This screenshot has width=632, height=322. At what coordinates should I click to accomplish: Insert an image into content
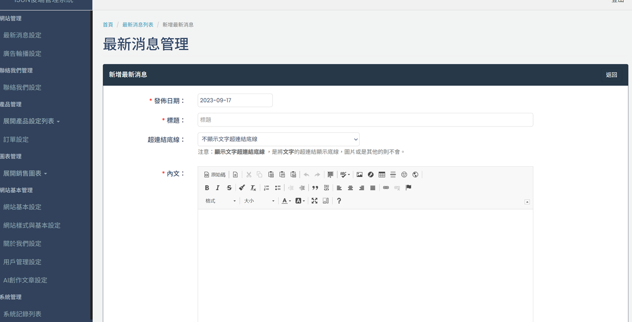coord(360,175)
